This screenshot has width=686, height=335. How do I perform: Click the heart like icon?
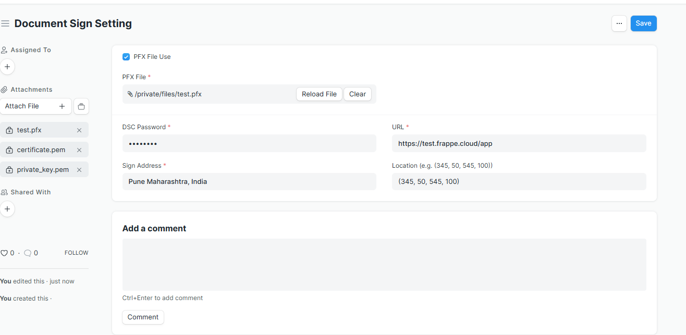4,253
